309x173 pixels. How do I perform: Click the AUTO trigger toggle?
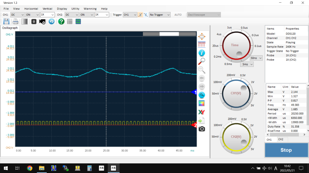point(178,15)
